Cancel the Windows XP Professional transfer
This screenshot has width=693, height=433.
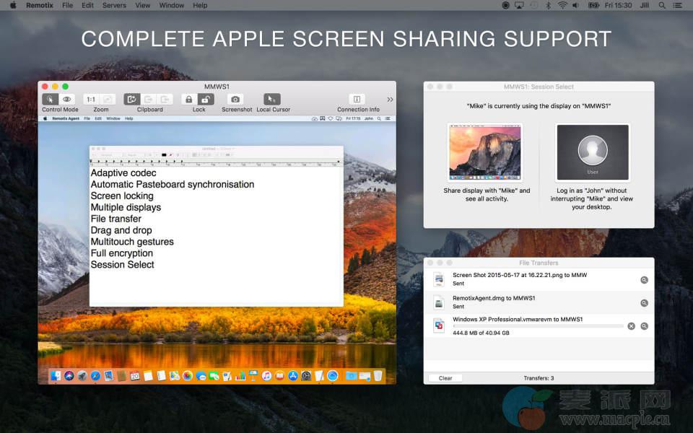coord(631,326)
